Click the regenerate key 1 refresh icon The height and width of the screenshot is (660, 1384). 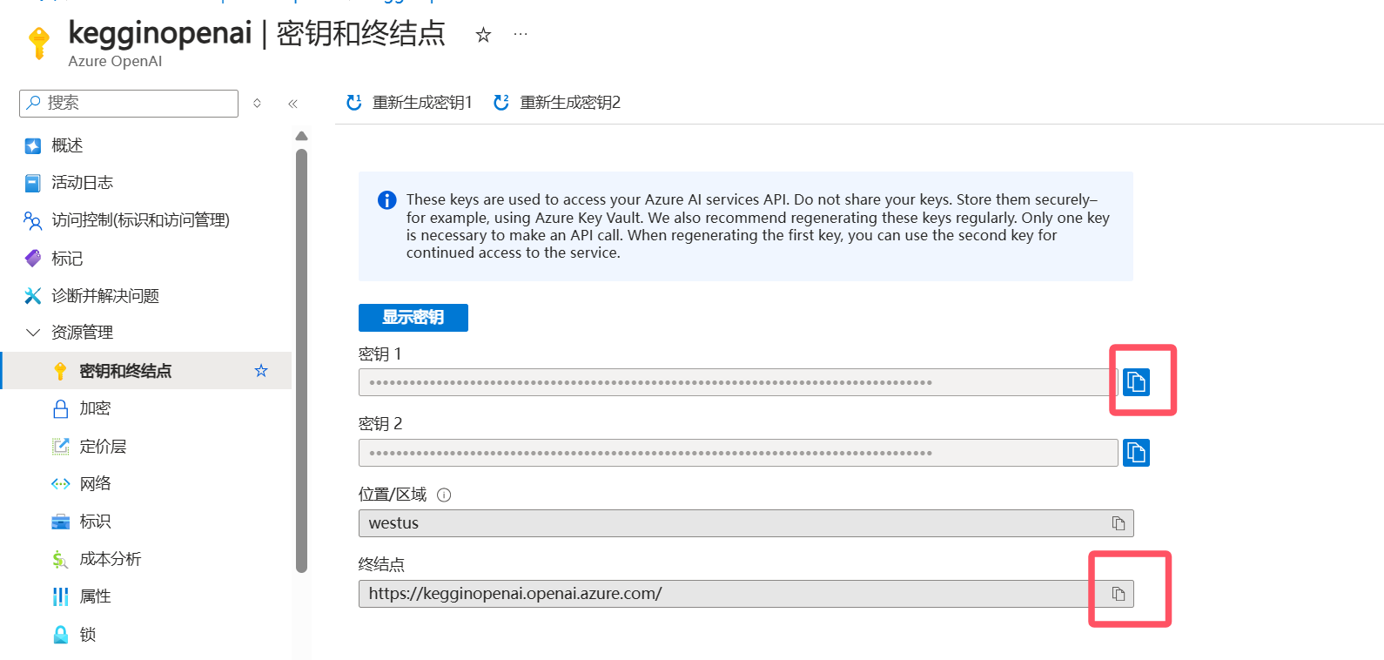click(353, 103)
